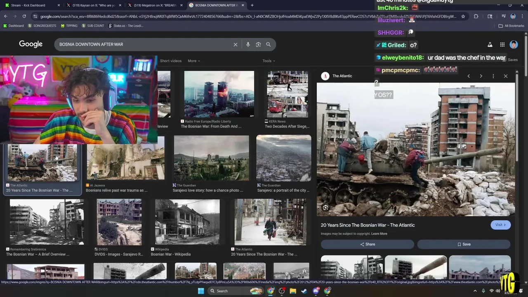Open the DVIDS Sarajevo image thumbnail
528x297 pixels.
[x=119, y=222]
